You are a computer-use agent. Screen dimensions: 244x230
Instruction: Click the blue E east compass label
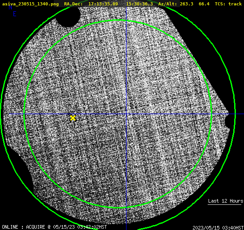tap(15, 14)
